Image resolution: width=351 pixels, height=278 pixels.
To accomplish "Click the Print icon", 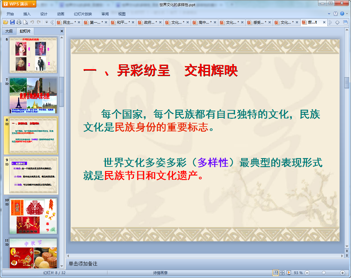I will [19, 22].
